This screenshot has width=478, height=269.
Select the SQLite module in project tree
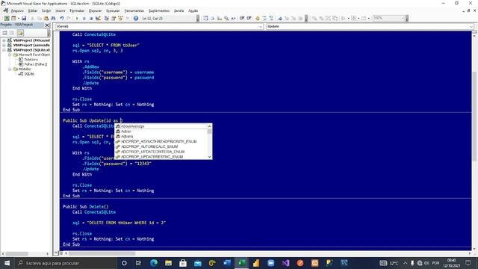28,74
